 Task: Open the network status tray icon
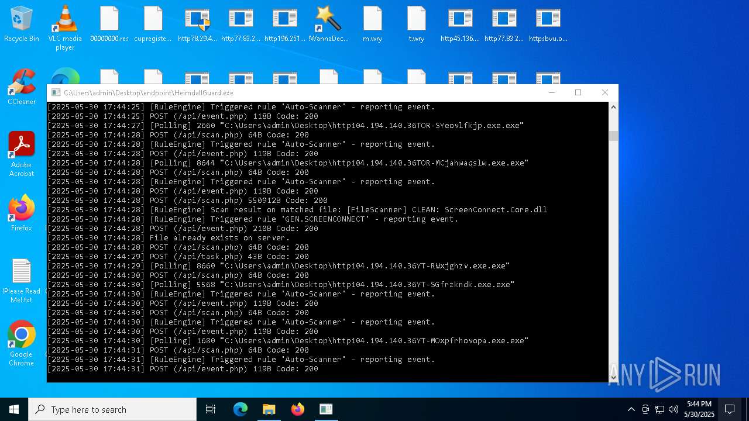pyautogui.click(x=659, y=409)
